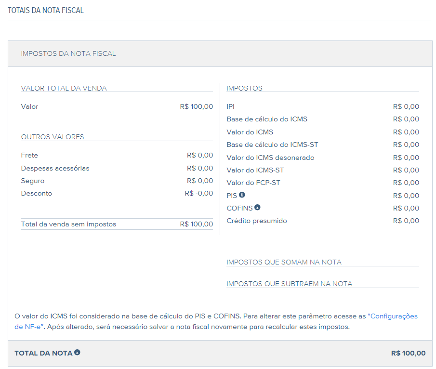Viewport: 436px width, 369px height.
Task: Expand the IMPOSTOS QUE SOMAM NA NOTA section
Action: click(x=283, y=262)
